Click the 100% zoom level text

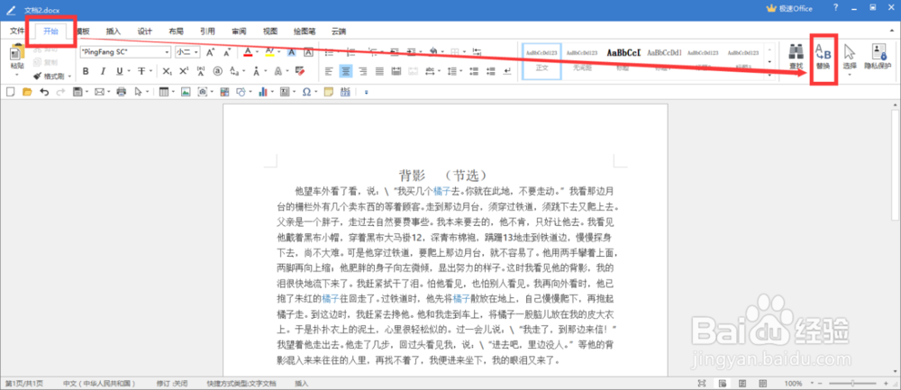click(794, 383)
